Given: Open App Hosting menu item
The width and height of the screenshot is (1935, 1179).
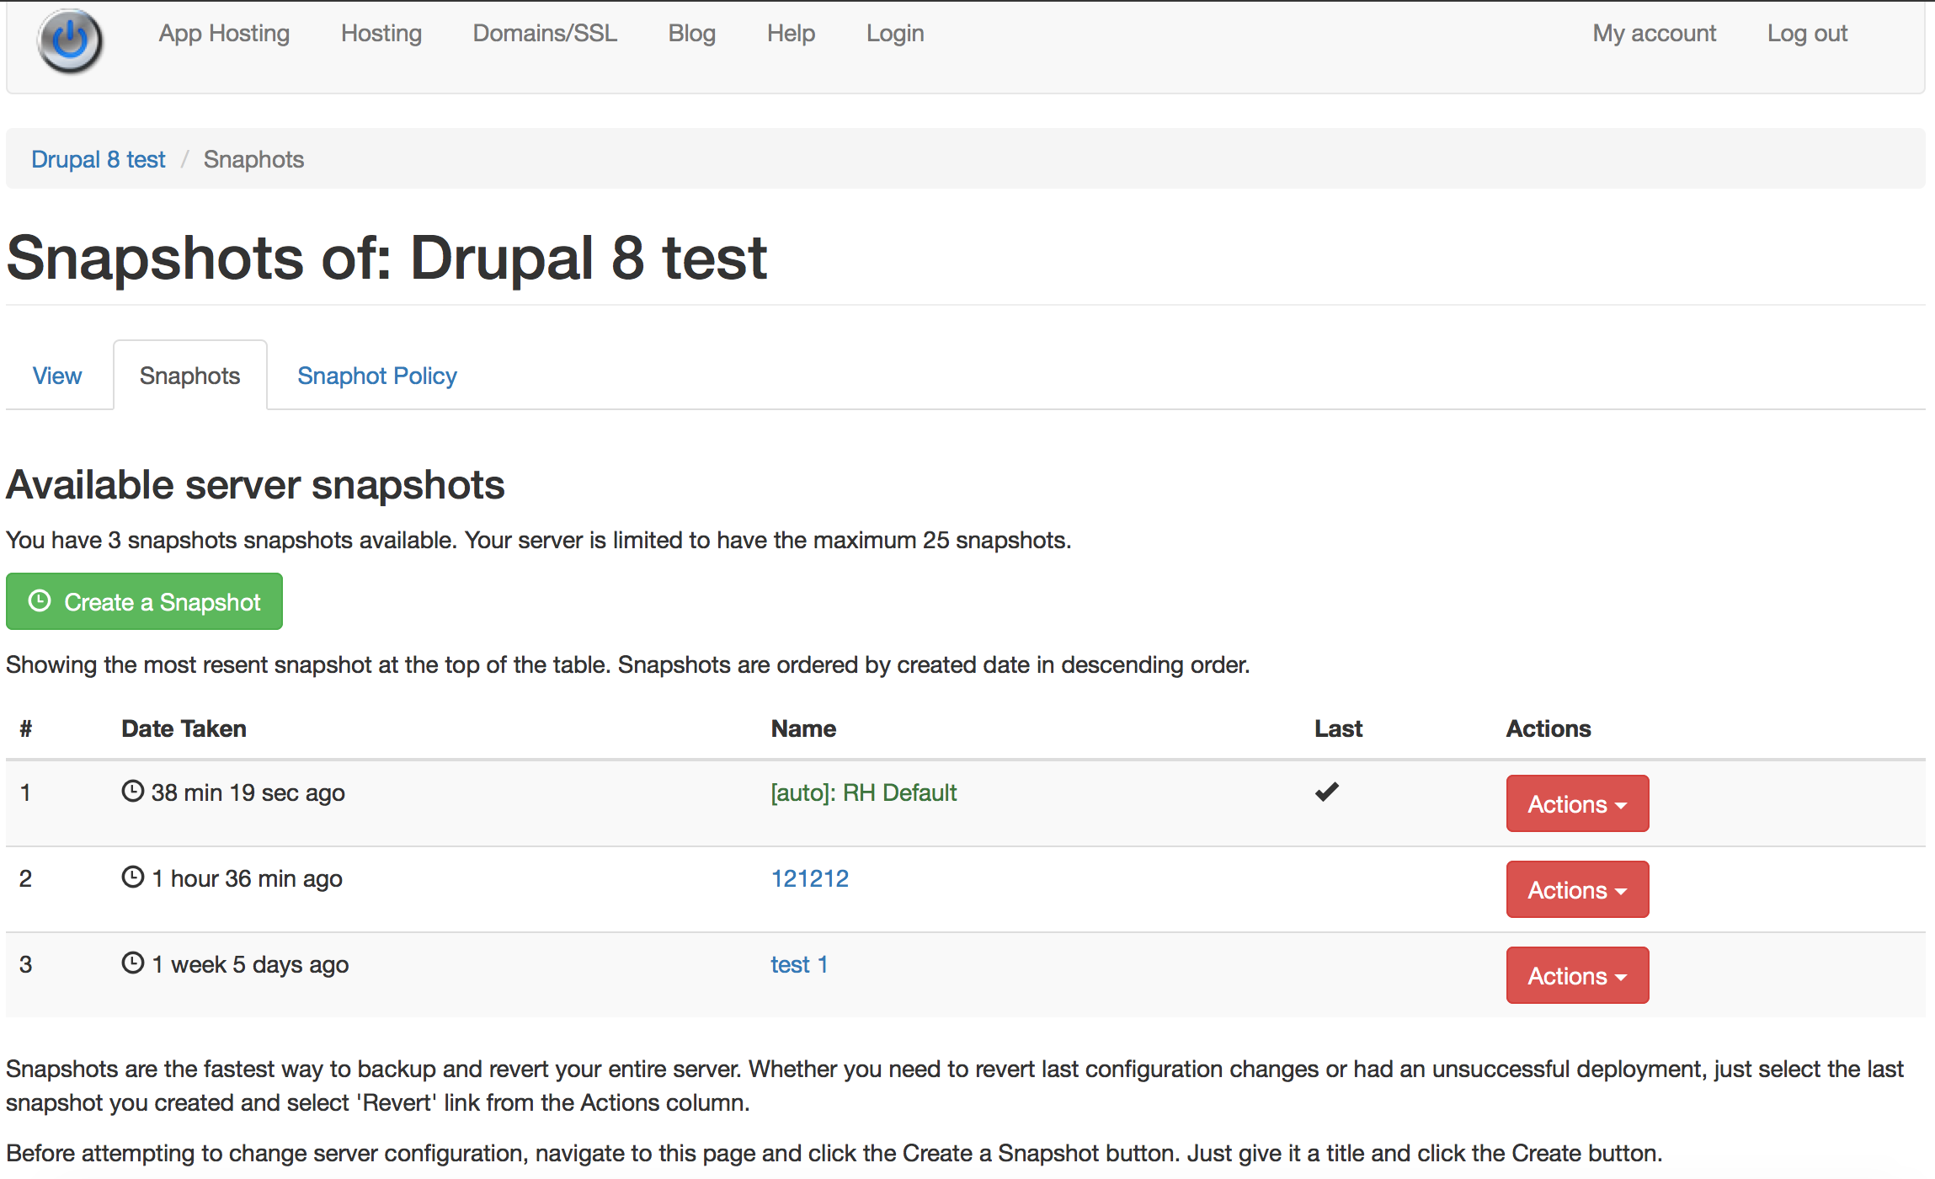Looking at the screenshot, I should click(x=224, y=33).
